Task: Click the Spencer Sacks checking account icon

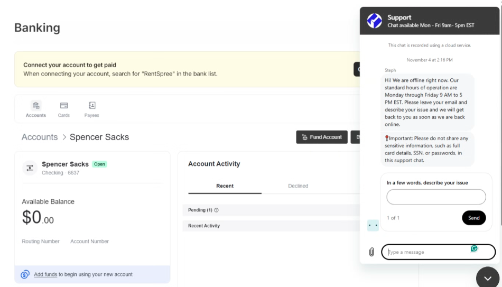Action: point(30,168)
